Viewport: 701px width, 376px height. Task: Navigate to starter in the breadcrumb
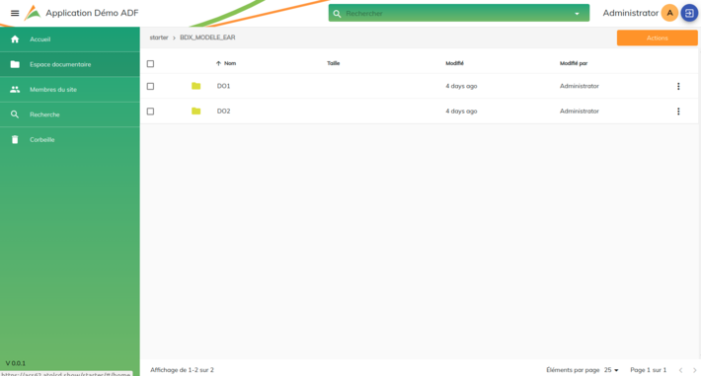159,38
